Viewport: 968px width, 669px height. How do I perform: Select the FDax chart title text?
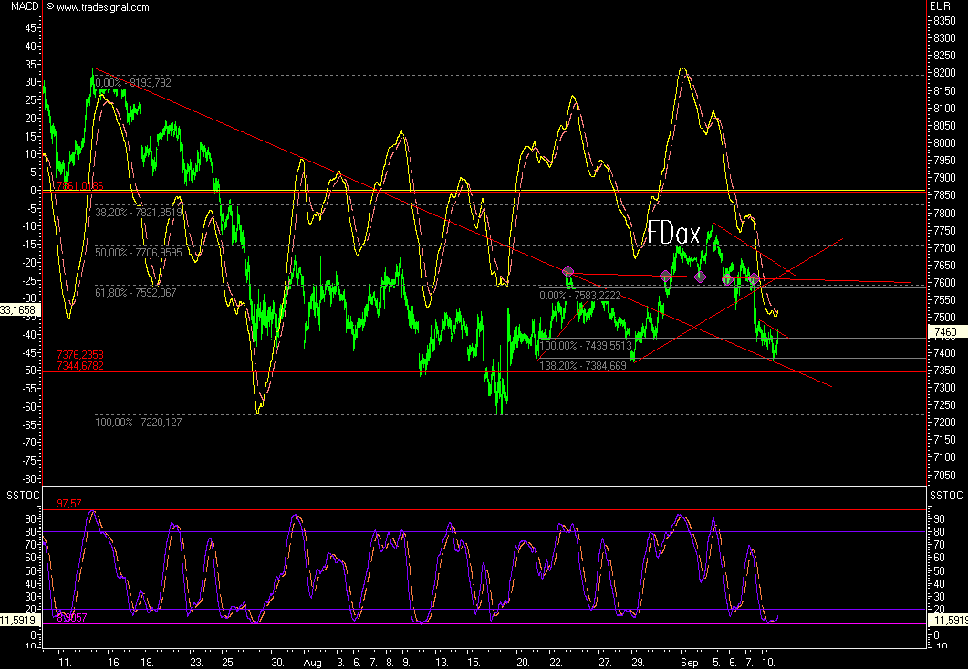(x=673, y=234)
